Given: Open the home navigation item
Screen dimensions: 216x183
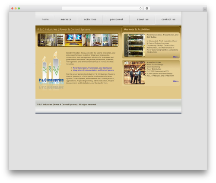Looking at the screenshot, I should tap(45, 19).
